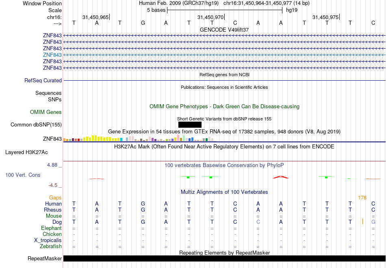Click the Common dbSNP(155) track label
Viewport: 386px width, 268px height.
tap(36, 125)
